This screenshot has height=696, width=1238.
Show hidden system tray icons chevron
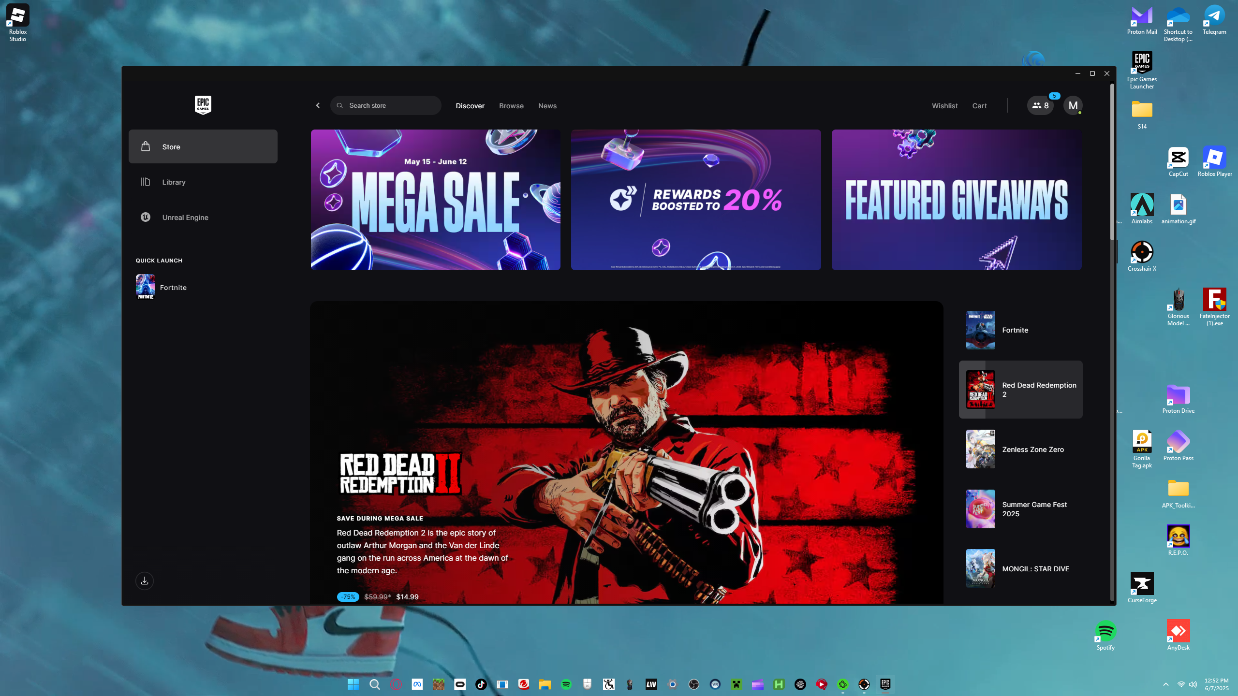[x=1165, y=684]
